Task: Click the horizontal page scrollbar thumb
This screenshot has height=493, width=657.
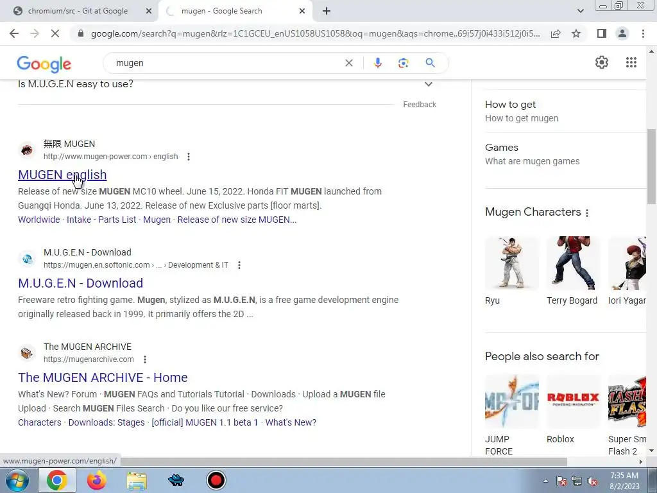Action: (x=344, y=462)
